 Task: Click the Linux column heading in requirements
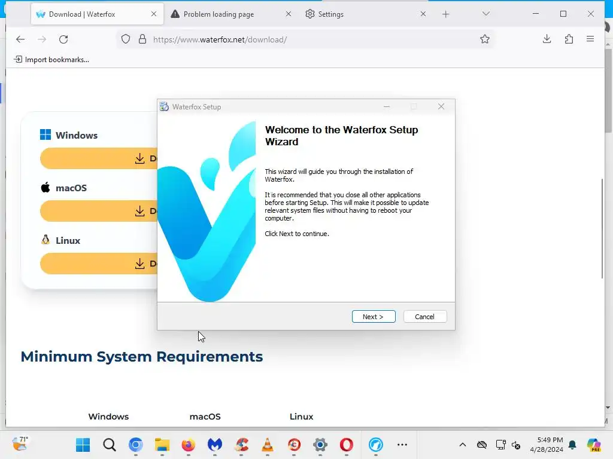(x=302, y=417)
